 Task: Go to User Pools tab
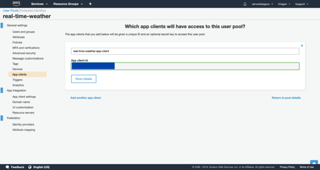pyautogui.click(x=11, y=10)
